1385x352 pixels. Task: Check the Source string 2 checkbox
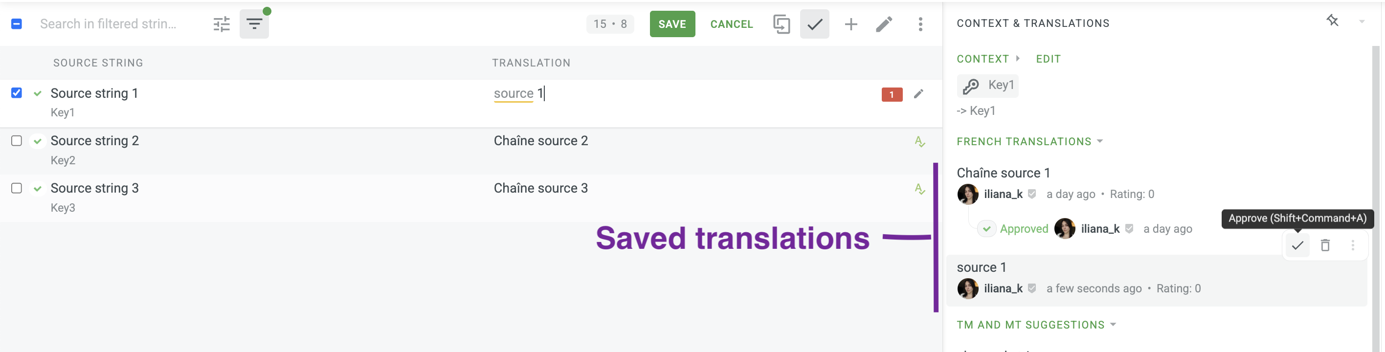17,141
